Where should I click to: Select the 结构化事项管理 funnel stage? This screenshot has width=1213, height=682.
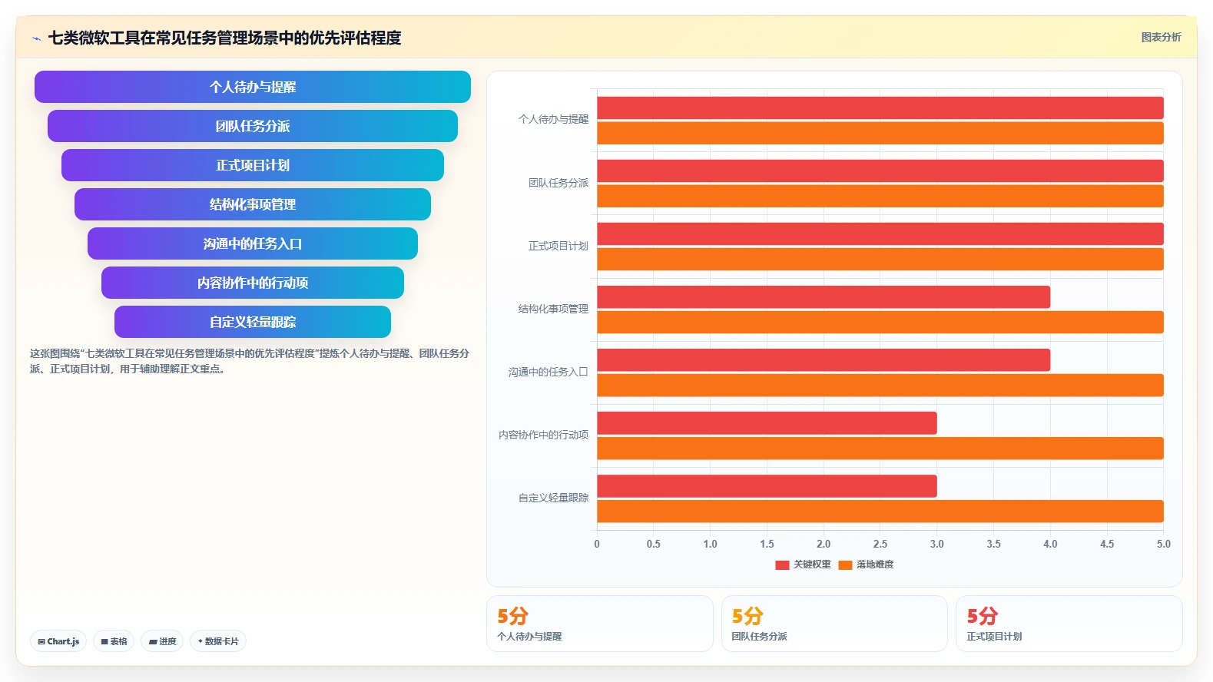[x=253, y=204]
